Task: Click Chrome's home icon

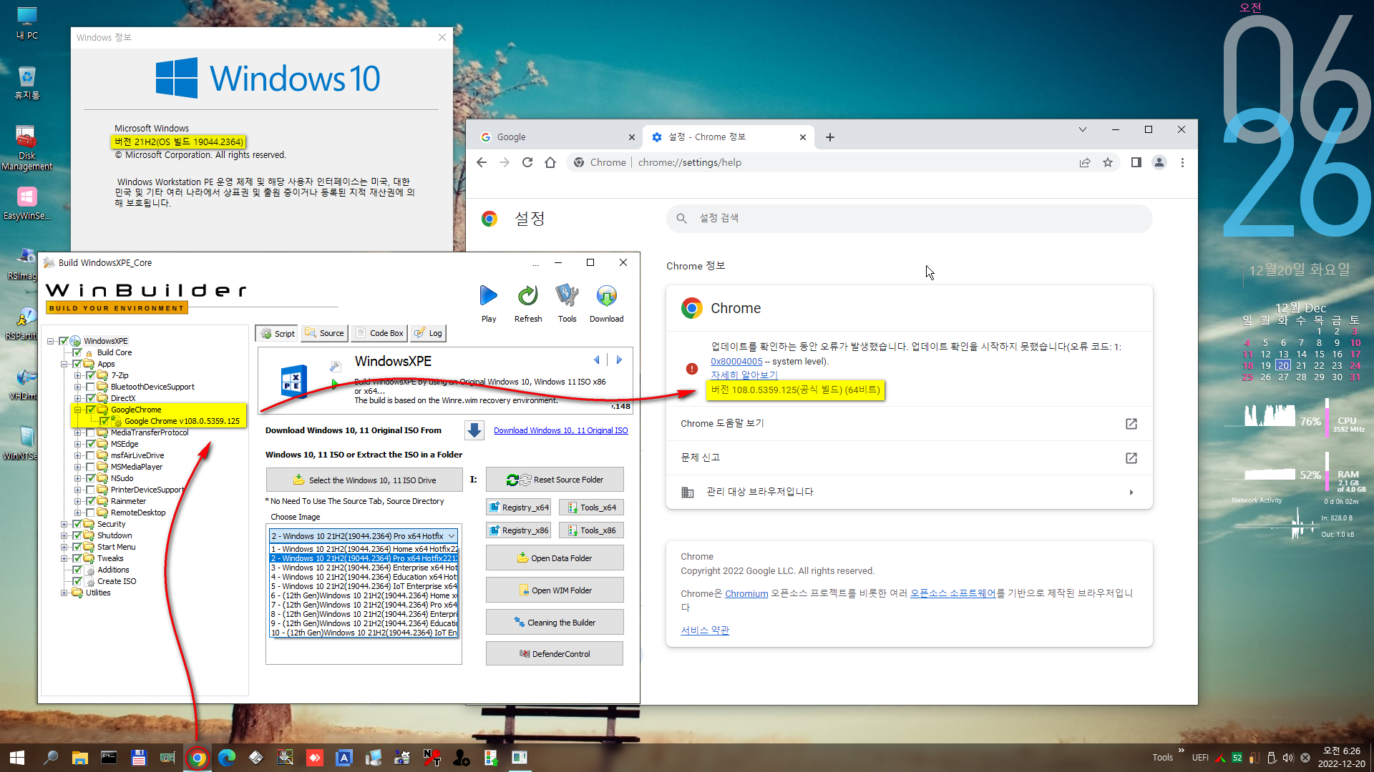Action: point(550,162)
